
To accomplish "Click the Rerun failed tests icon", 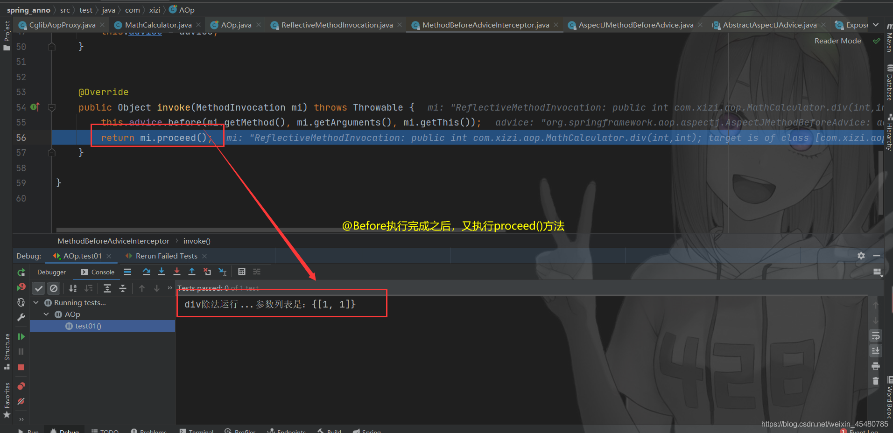I will pos(21,287).
